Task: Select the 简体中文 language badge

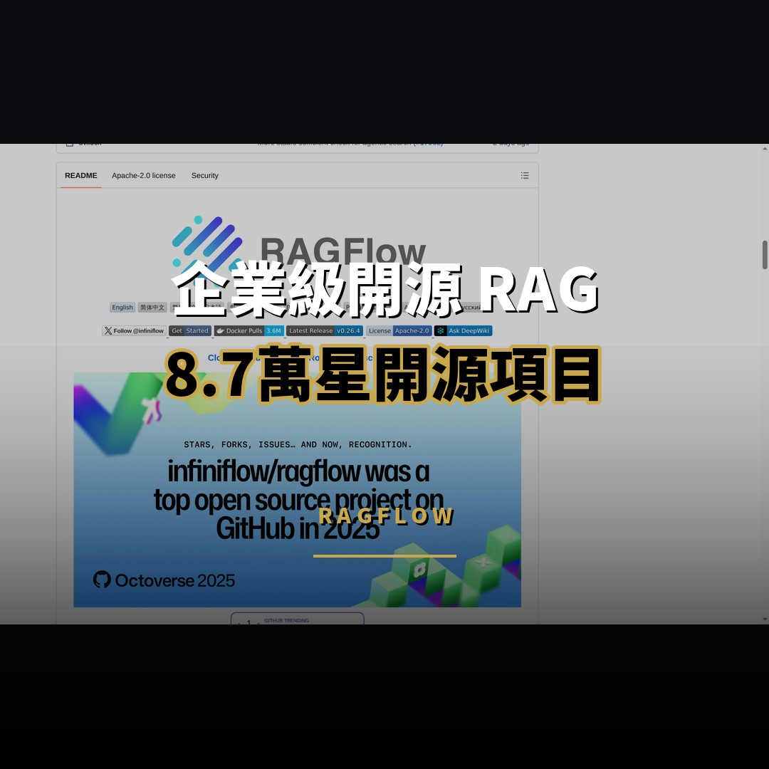Action: point(152,308)
